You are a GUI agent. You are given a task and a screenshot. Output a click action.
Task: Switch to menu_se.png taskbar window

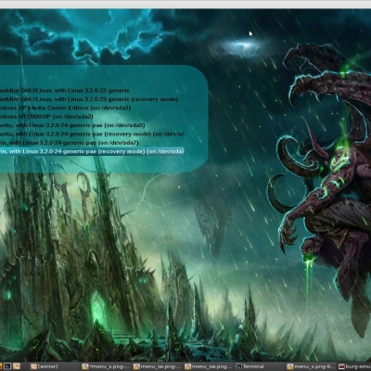(x=157, y=366)
